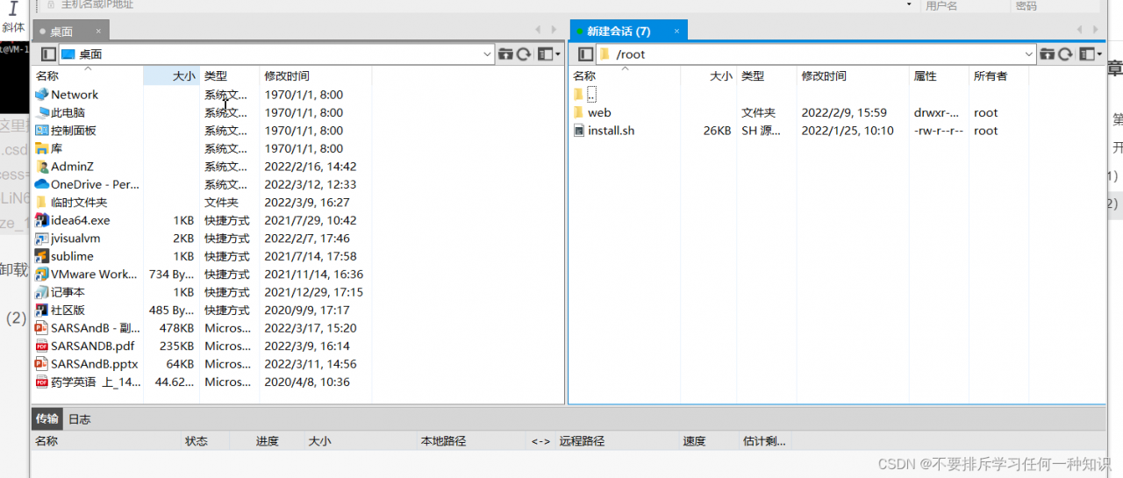Click the 本地路径 column header in the transfer panel

click(x=472, y=441)
